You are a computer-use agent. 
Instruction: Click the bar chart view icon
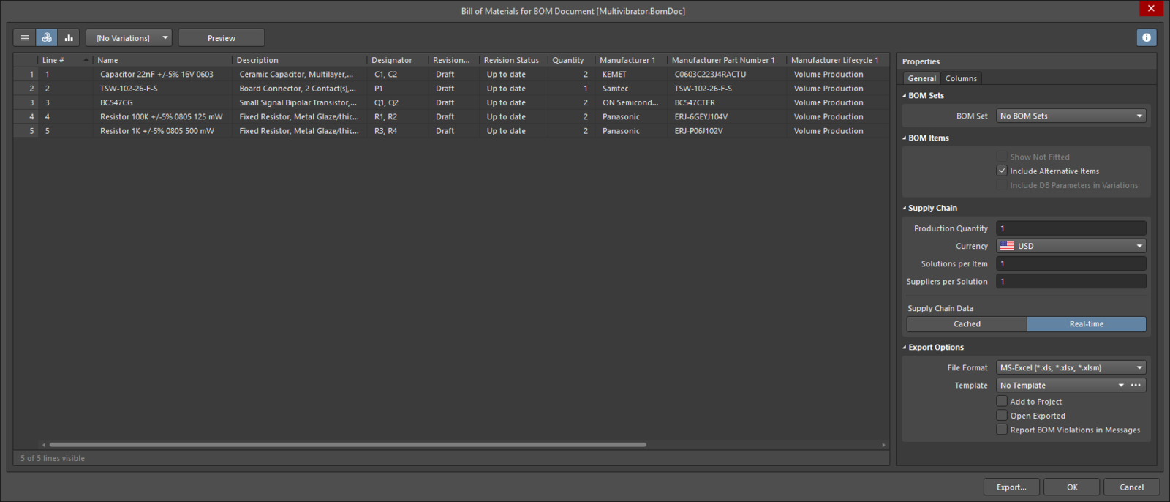point(69,37)
